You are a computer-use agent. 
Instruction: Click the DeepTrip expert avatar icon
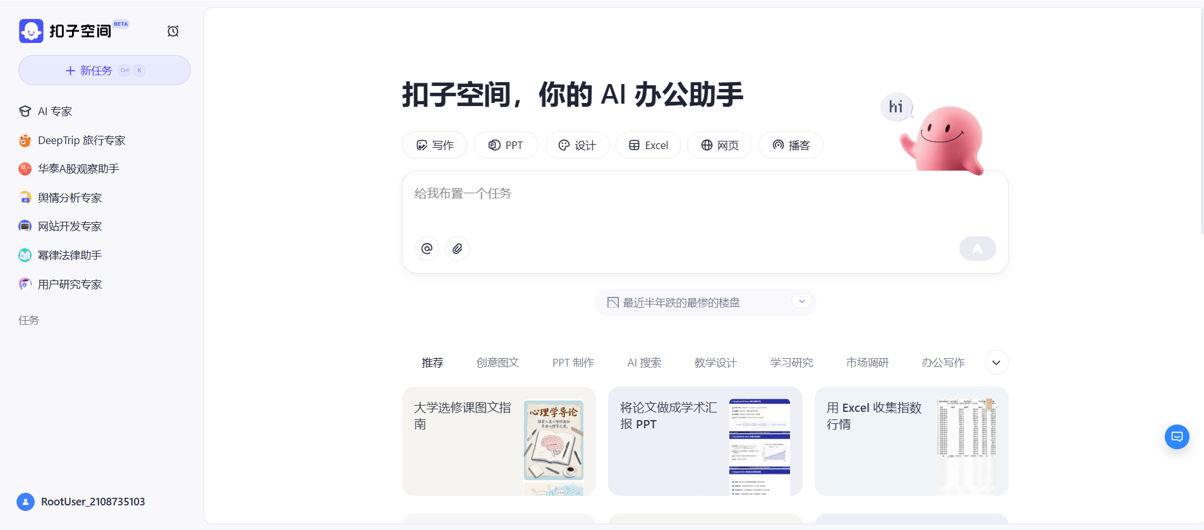[x=25, y=140]
